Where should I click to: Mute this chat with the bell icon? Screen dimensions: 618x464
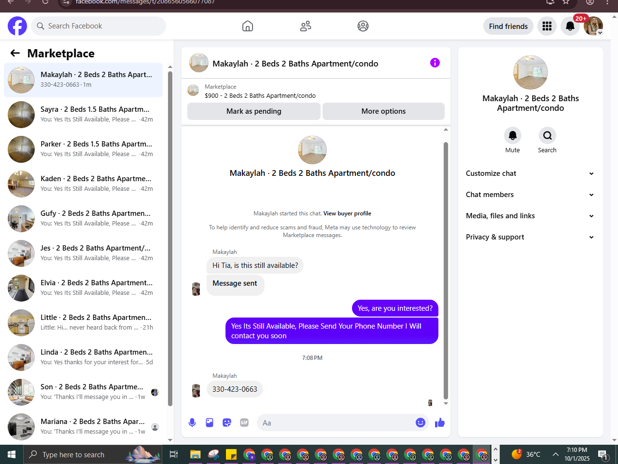513,135
